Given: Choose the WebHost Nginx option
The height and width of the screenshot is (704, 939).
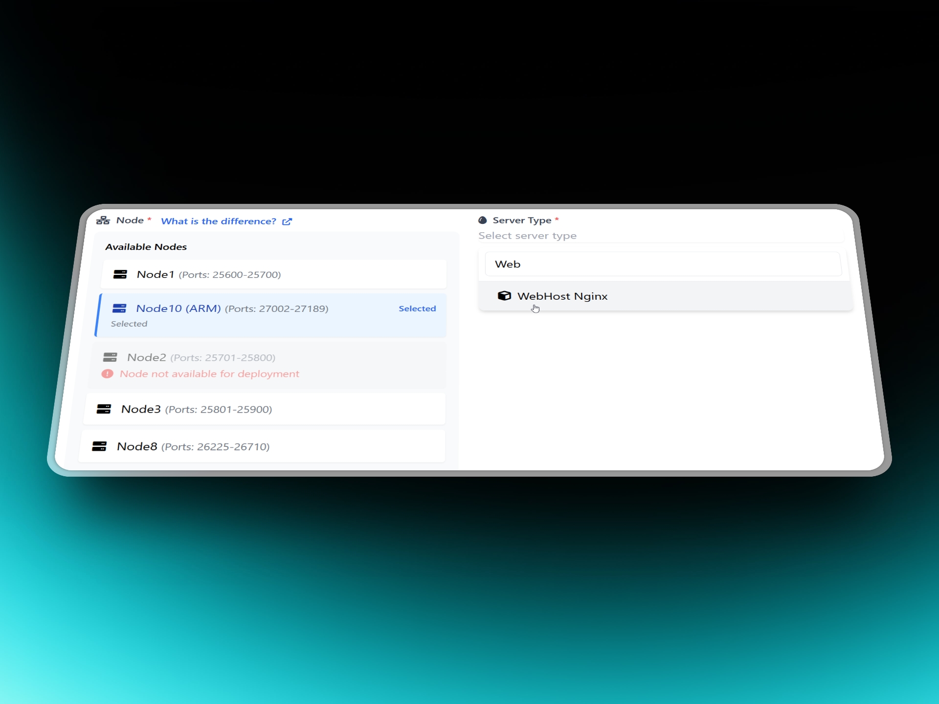Looking at the screenshot, I should [666, 296].
